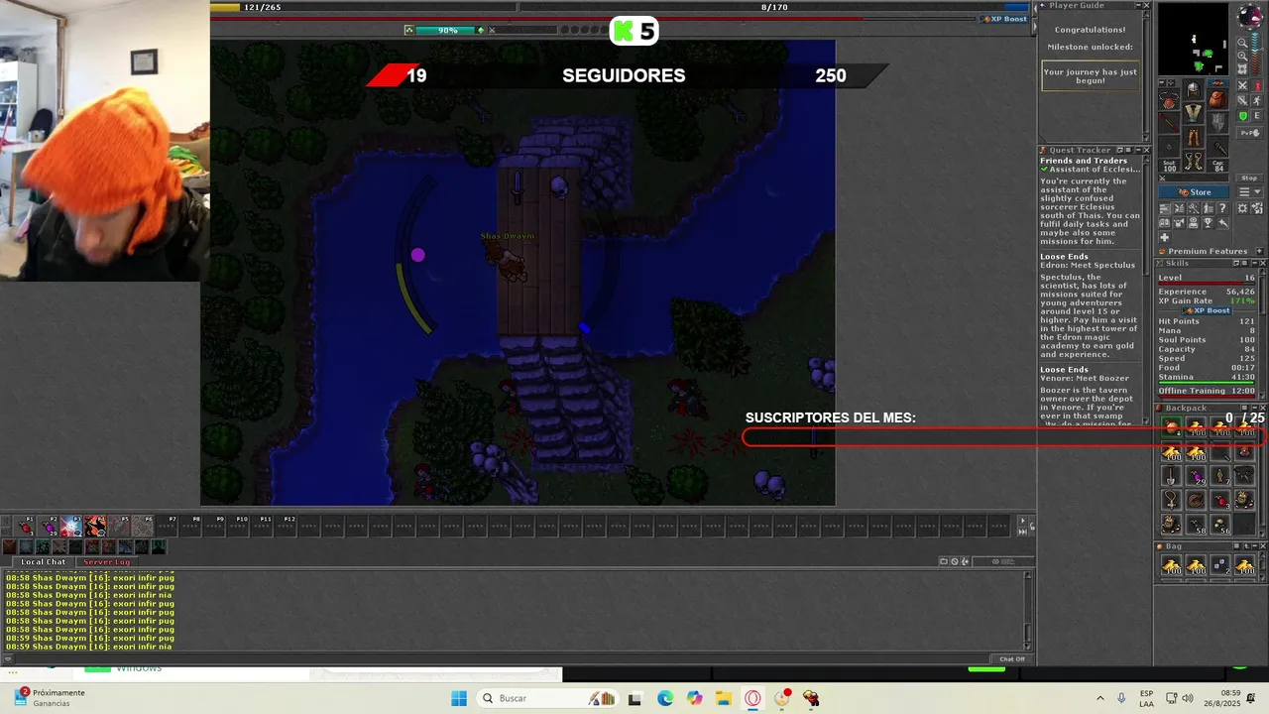Click the chat console vertical scrollbar
This screenshot has width=1269, height=714.
(x=1028, y=609)
